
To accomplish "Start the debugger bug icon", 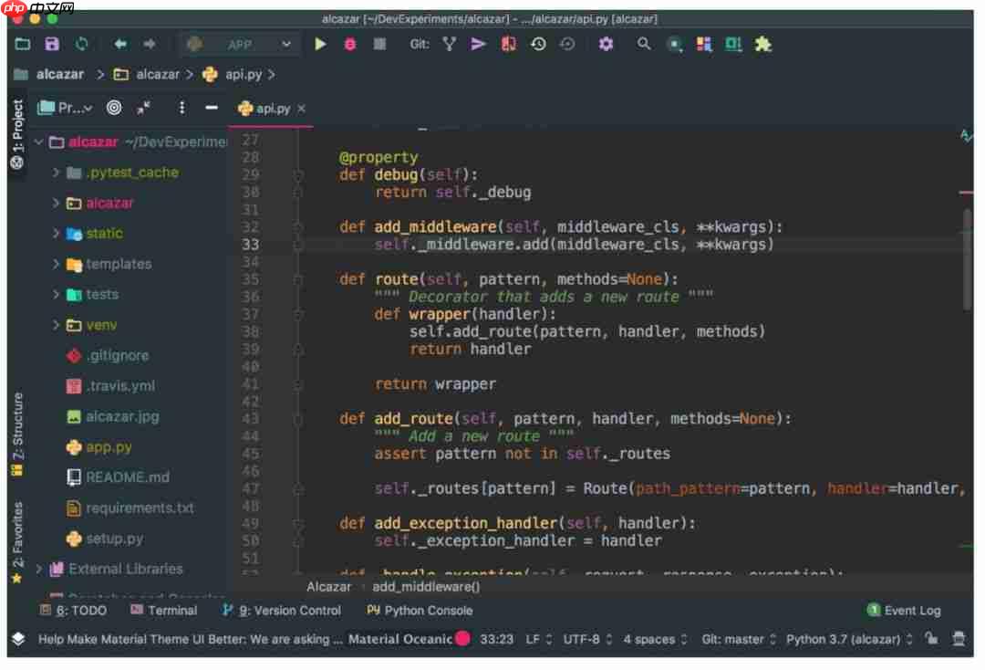I will pyautogui.click(x=350, y=43).
